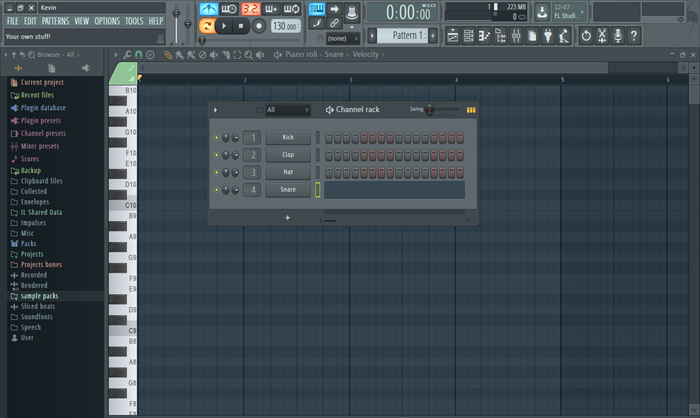
Task: Switch browser to the plugins speaker tab
Action: (x=86, y=68)
